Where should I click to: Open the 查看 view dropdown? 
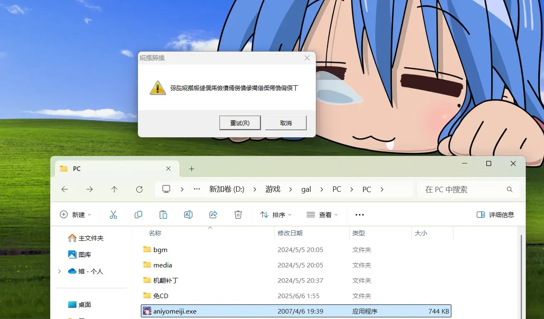(x=322, y=215)
